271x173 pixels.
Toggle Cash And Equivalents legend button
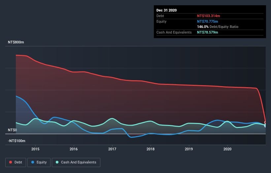[76, 162]
